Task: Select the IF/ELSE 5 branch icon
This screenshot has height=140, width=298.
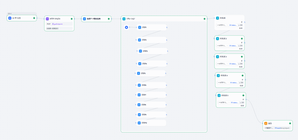Action: 219,96
